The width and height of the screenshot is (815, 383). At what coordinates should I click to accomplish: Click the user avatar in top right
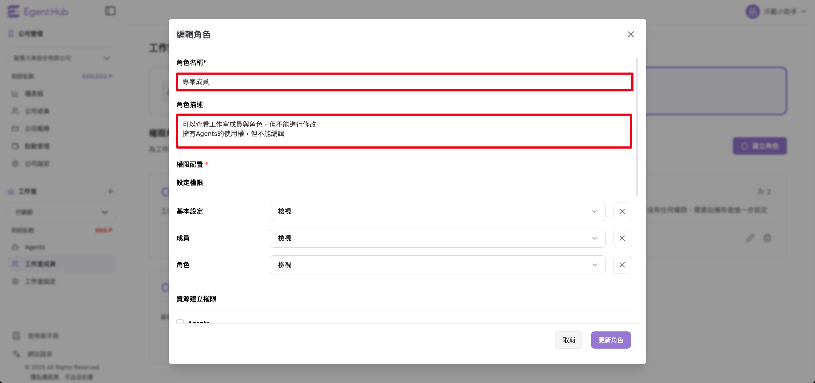pyautogui.click(x=753, y=12)
